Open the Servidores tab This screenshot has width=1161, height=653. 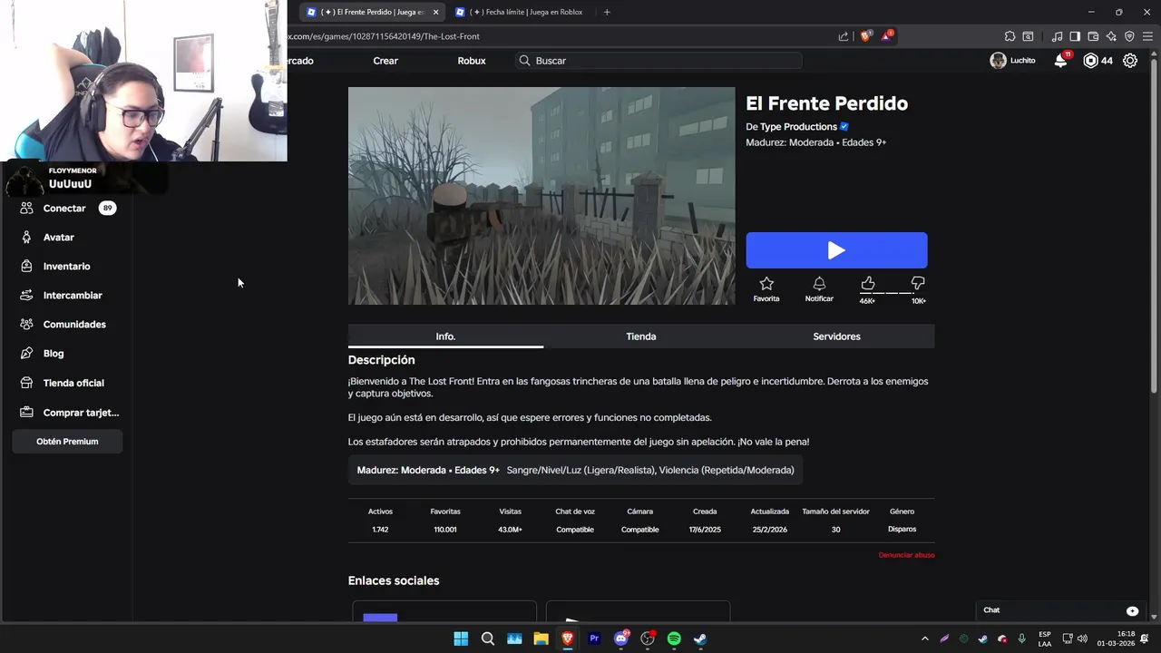pyautogui.click(x=836, y=336)
